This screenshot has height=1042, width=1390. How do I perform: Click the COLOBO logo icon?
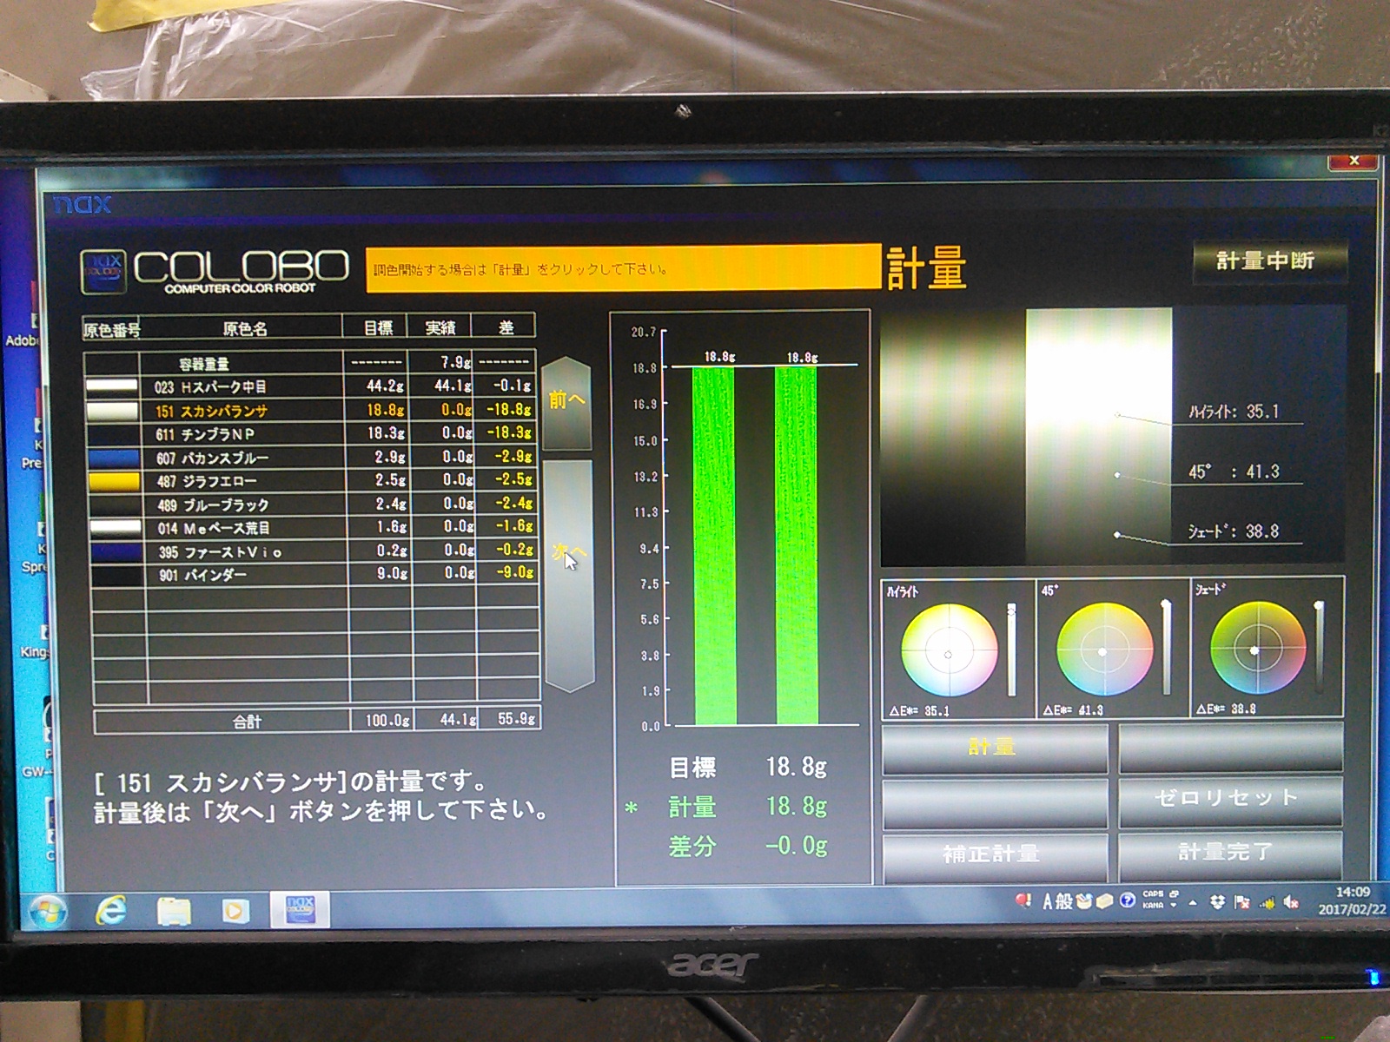coord(103,272)
